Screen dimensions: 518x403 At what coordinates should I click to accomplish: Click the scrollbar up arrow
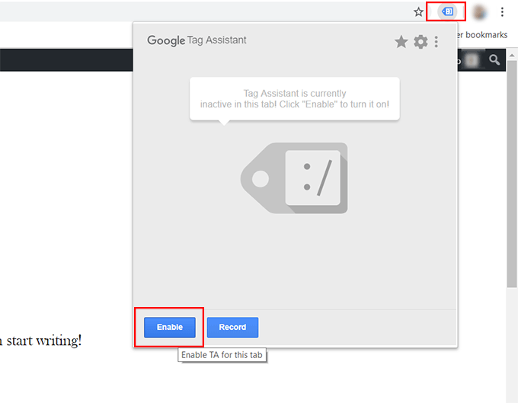click(x=512, y=55)
